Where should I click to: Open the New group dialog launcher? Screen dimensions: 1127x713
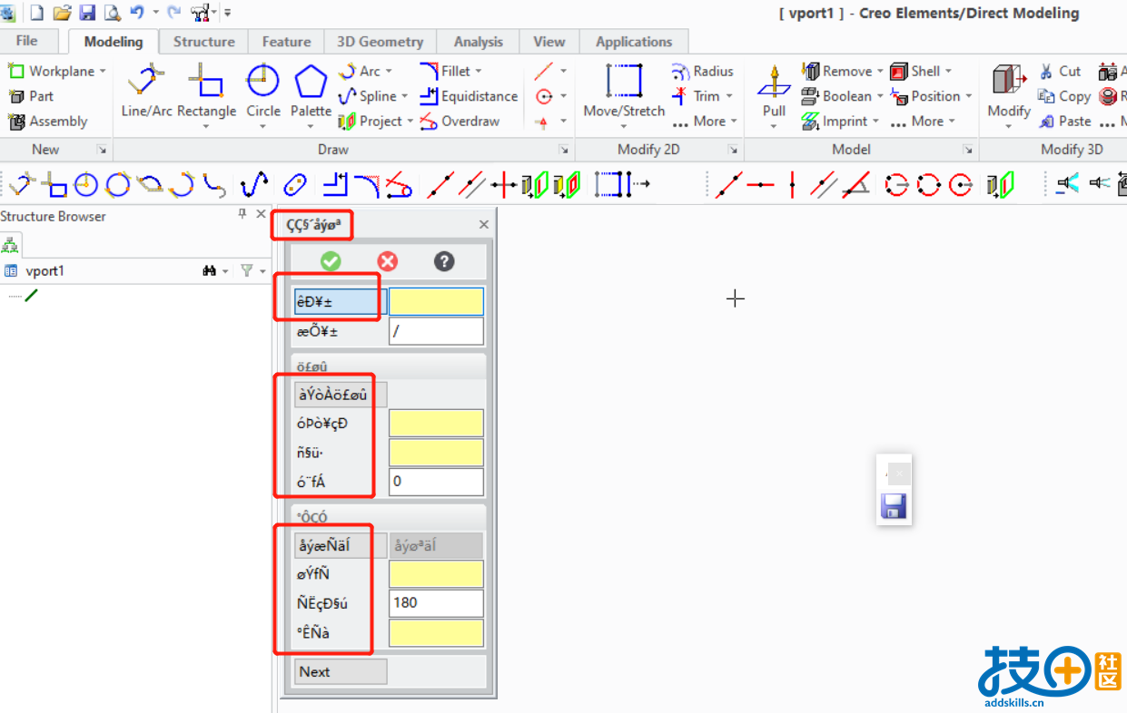tap(102, 150)
